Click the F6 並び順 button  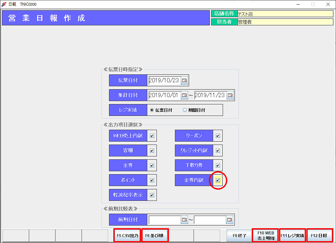click(154, 235)
